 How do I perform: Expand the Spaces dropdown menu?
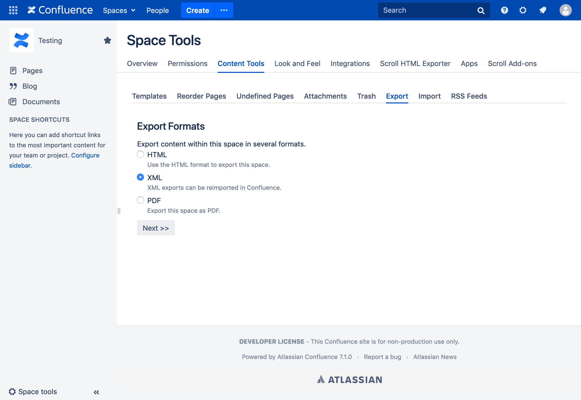(x=119, y=10)
